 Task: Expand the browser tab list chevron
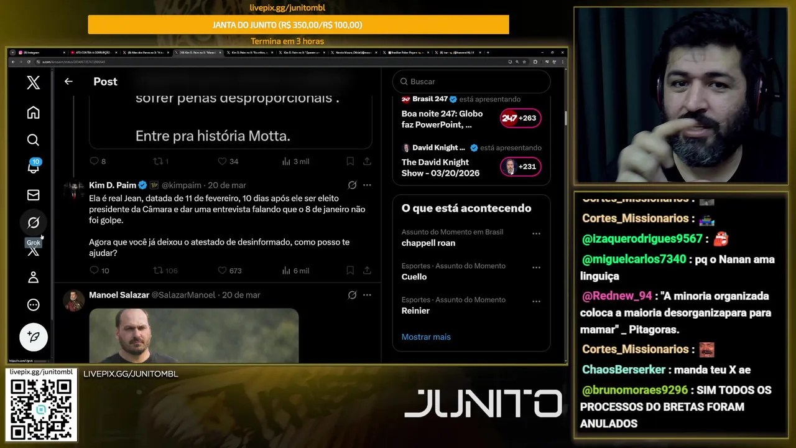(x=12, y=52)
